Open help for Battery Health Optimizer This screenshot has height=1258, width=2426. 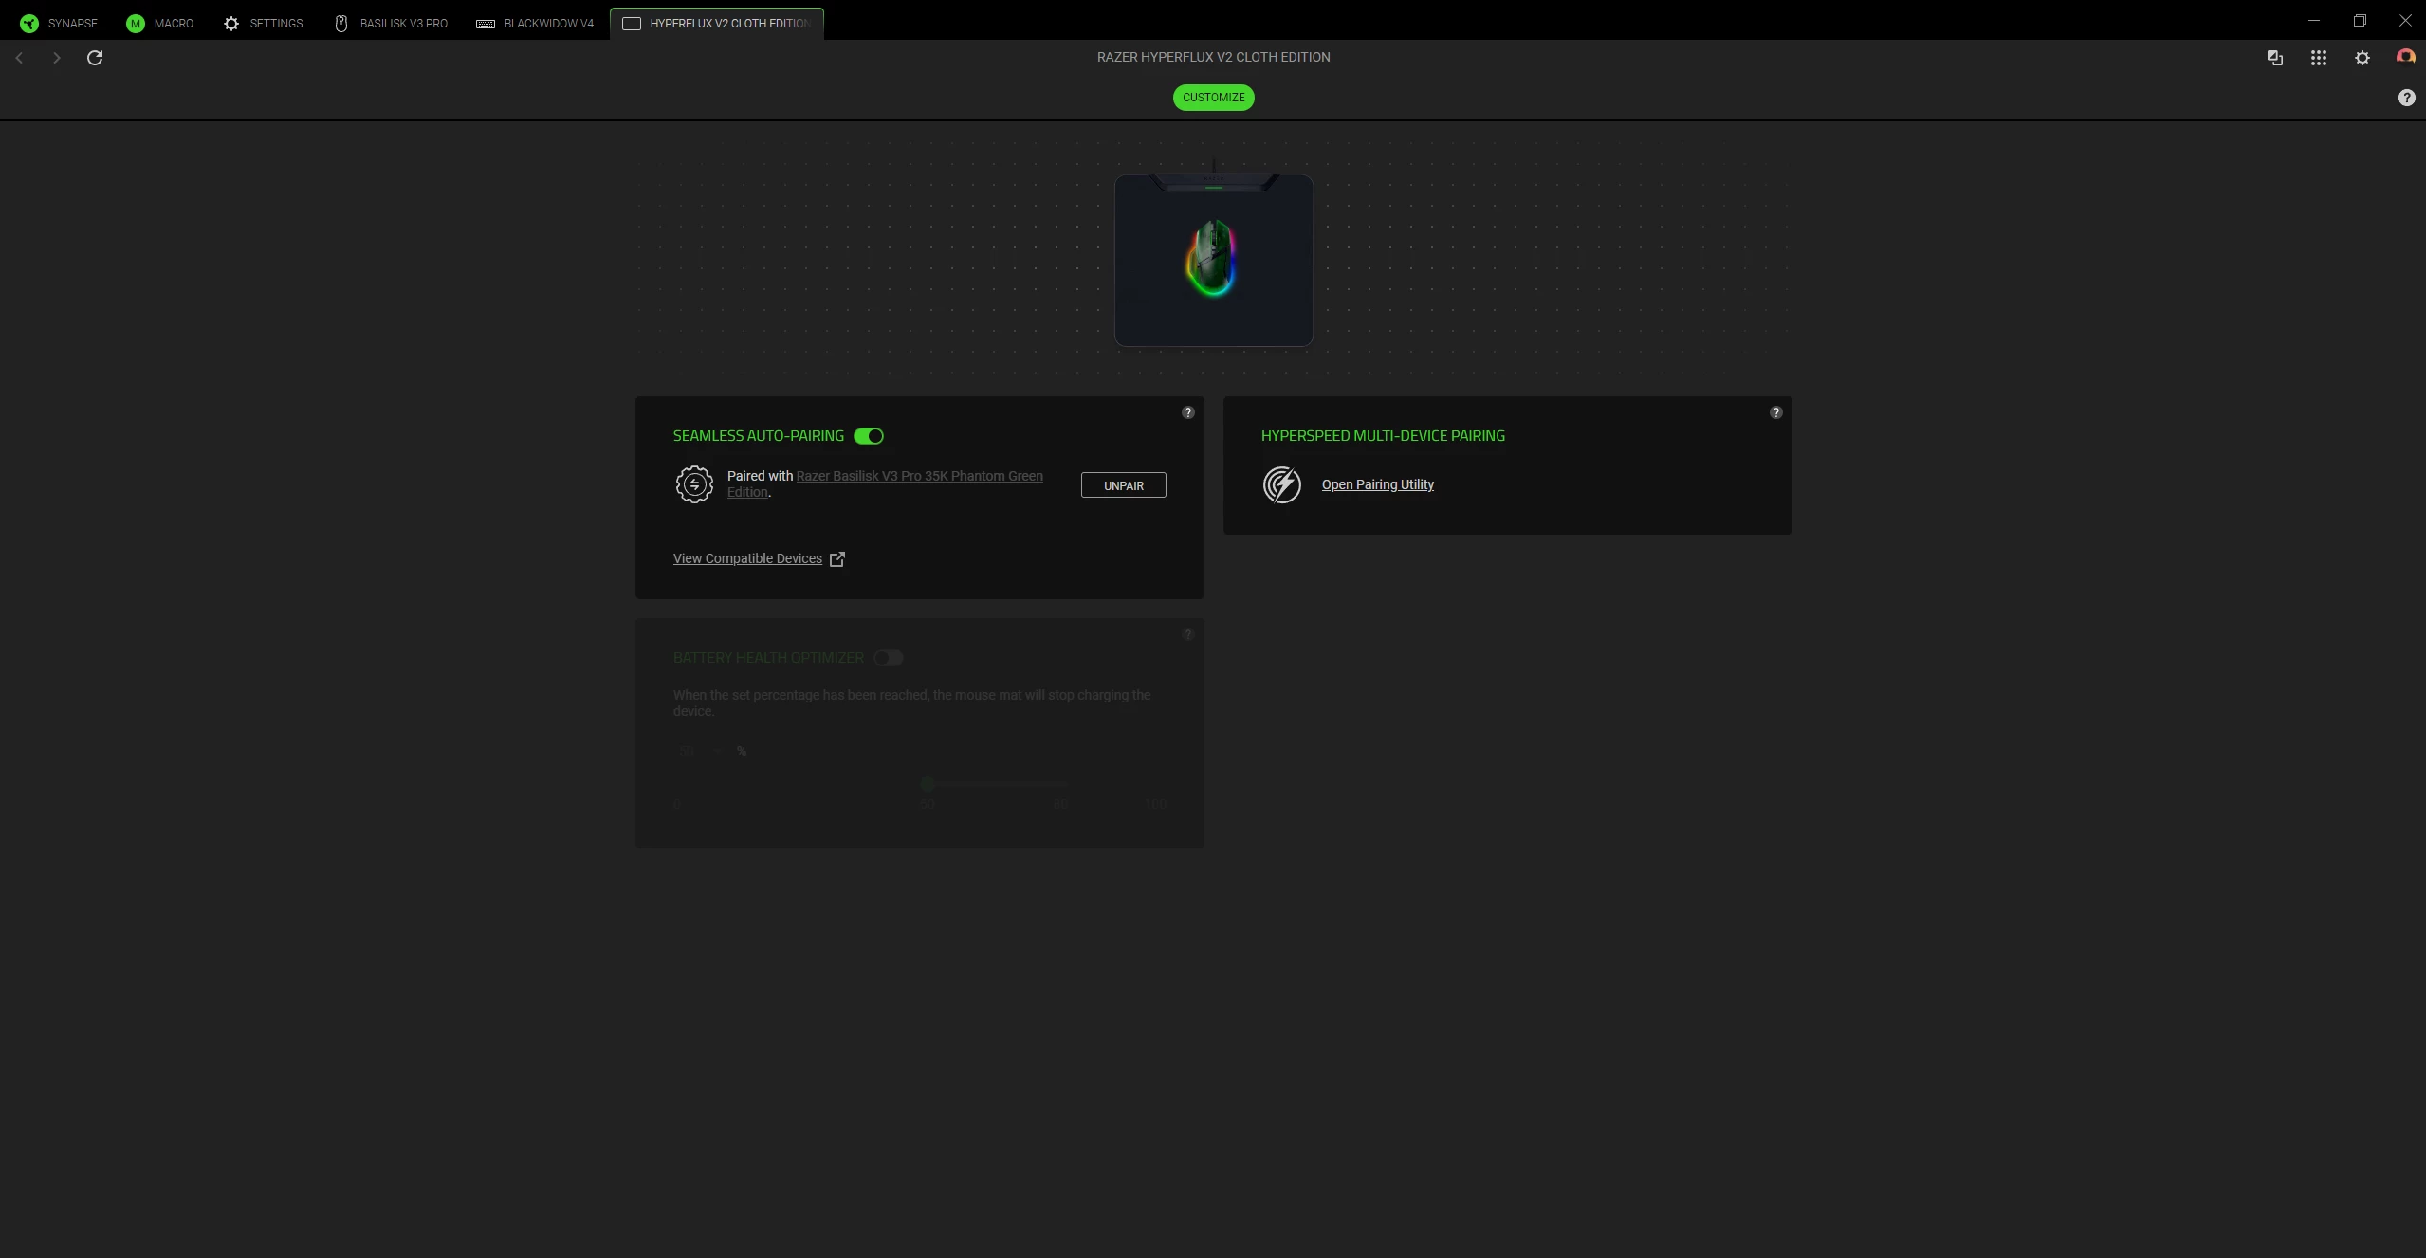coord(1187,634)
